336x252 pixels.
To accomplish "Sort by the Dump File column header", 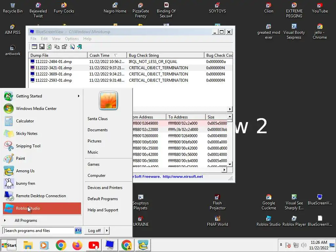I will (58, 55).
